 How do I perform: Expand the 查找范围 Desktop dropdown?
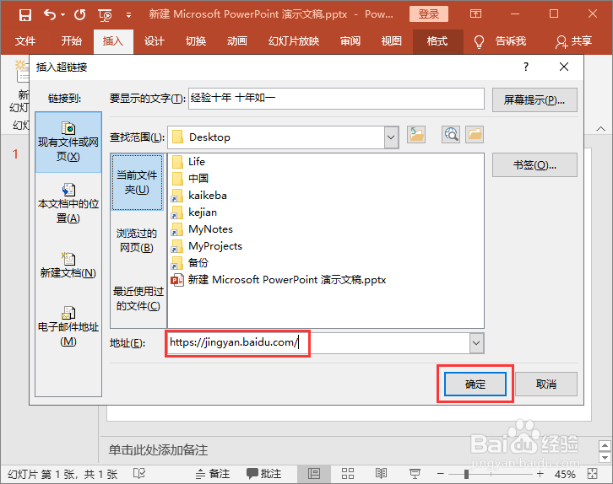click(x=391, y=137)
